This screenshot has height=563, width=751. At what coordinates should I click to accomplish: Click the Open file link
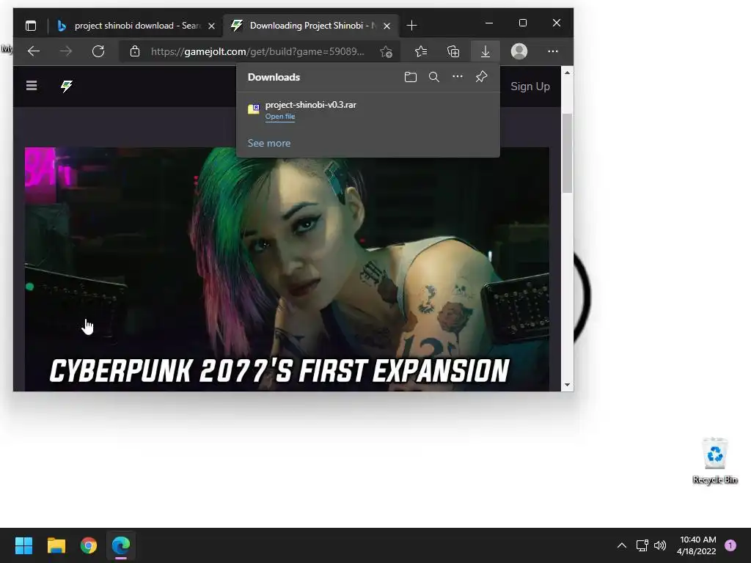[x=280, y=117]
